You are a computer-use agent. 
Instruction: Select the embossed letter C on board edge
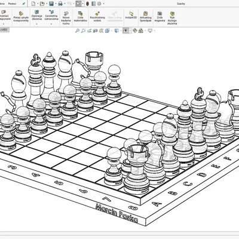187,184
